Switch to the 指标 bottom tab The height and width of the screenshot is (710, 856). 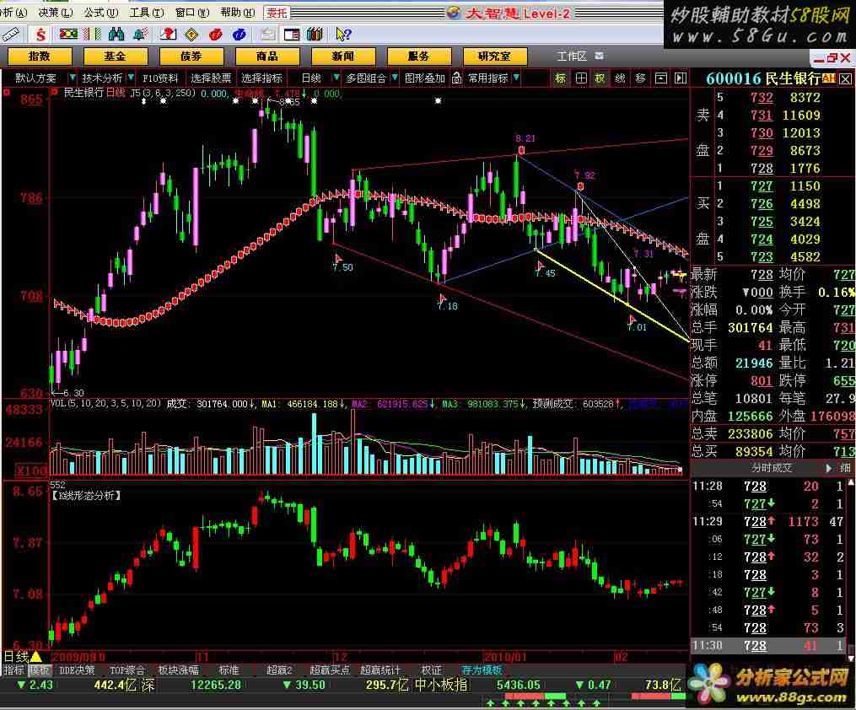click(13, 670)
